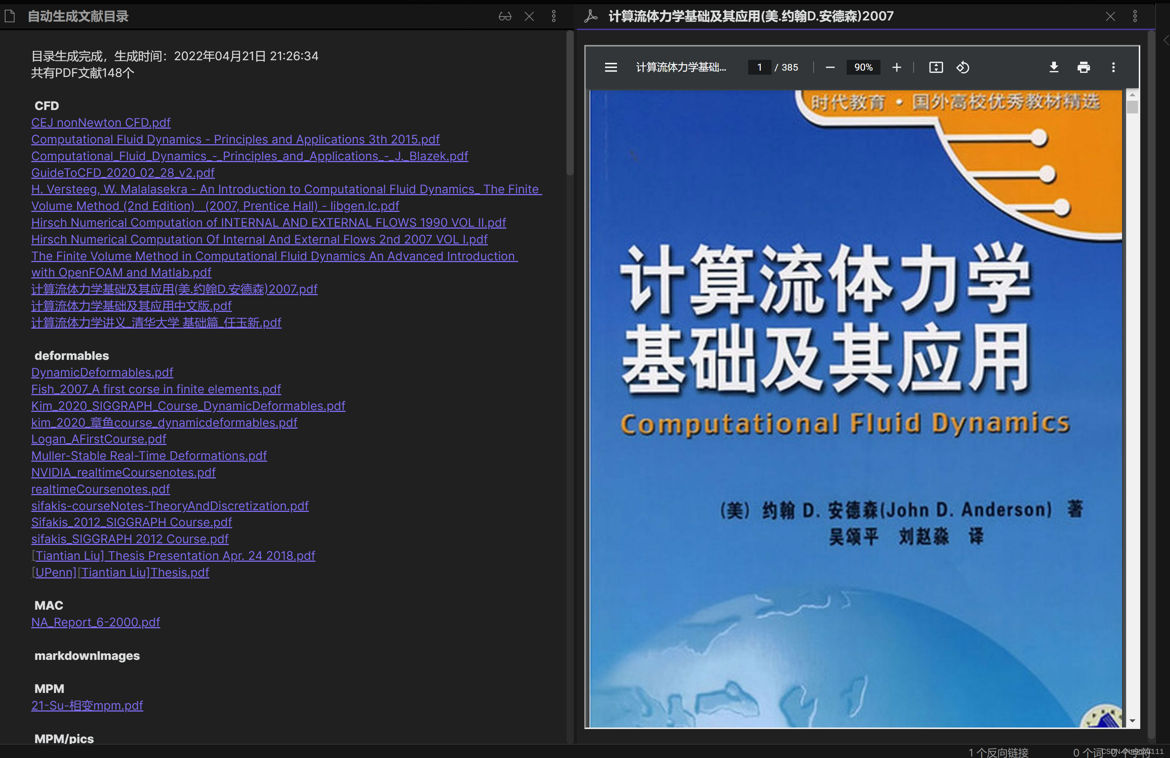Open more options menu for PDF pane

click(x=1135, y=17)
